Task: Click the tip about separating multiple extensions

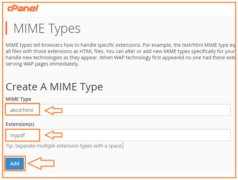Action: click(64, 145)
